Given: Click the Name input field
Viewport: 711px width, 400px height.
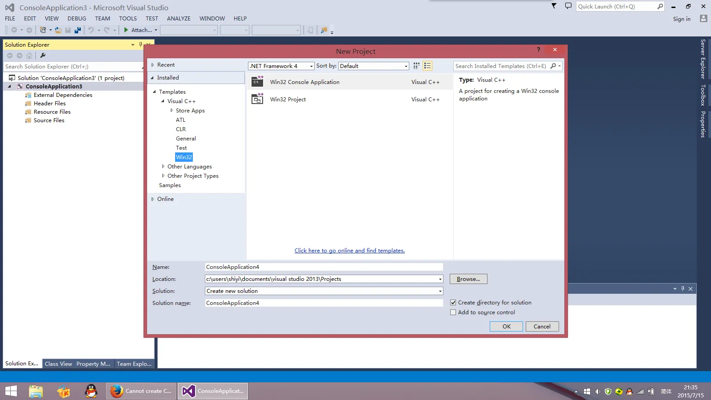Looking at the screenshot, I should 324,267.
